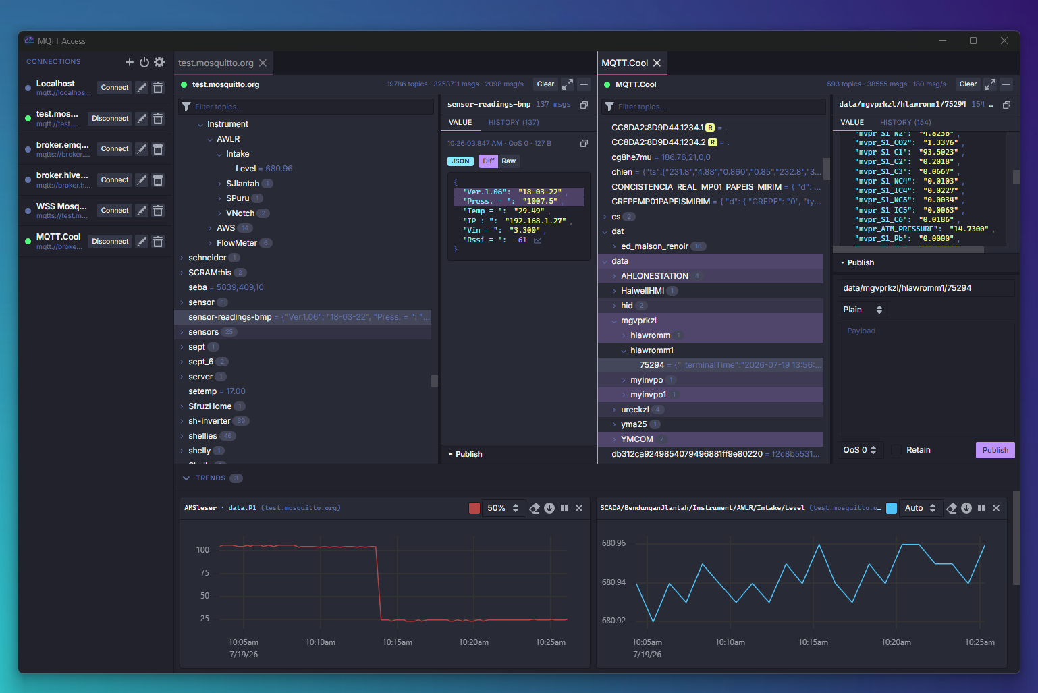The width and height of the screenshot is (1038, 693).
Task: Close the SCADA Level trend chart
Action: click(x=996, y=508)
